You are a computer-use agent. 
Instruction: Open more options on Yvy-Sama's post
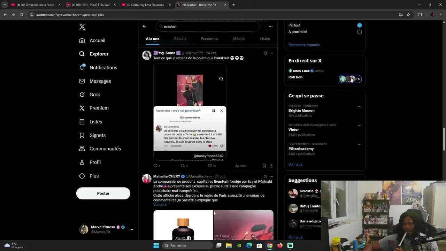(271, 53)
